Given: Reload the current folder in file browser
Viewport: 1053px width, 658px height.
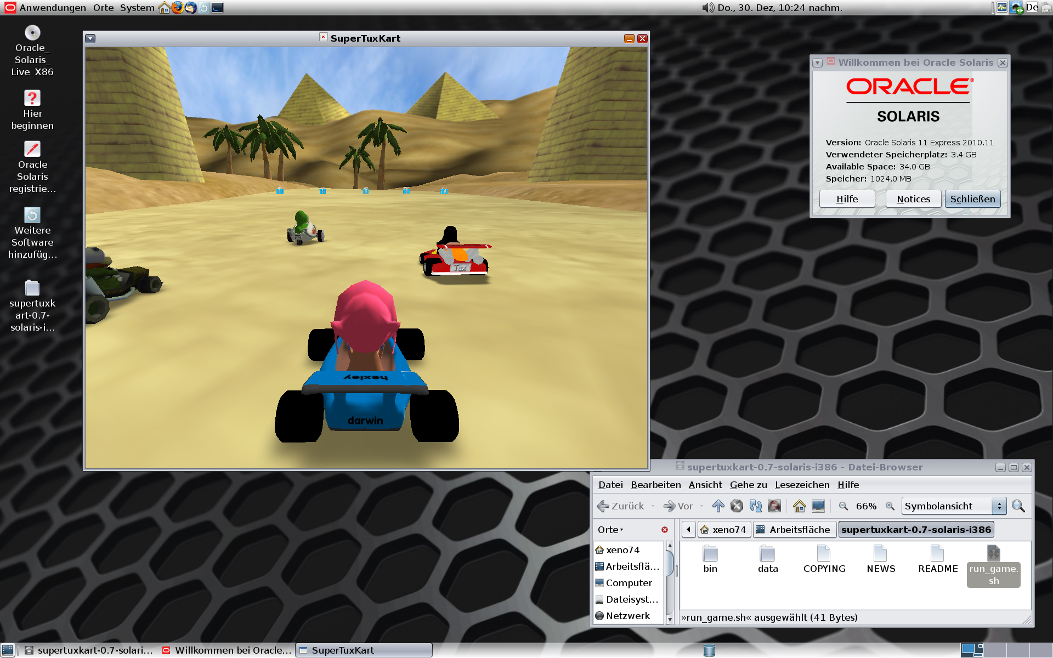Looking at the screenshot, I should [x=755, y=506].
